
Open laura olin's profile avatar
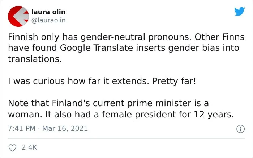[x=18, y=16]
